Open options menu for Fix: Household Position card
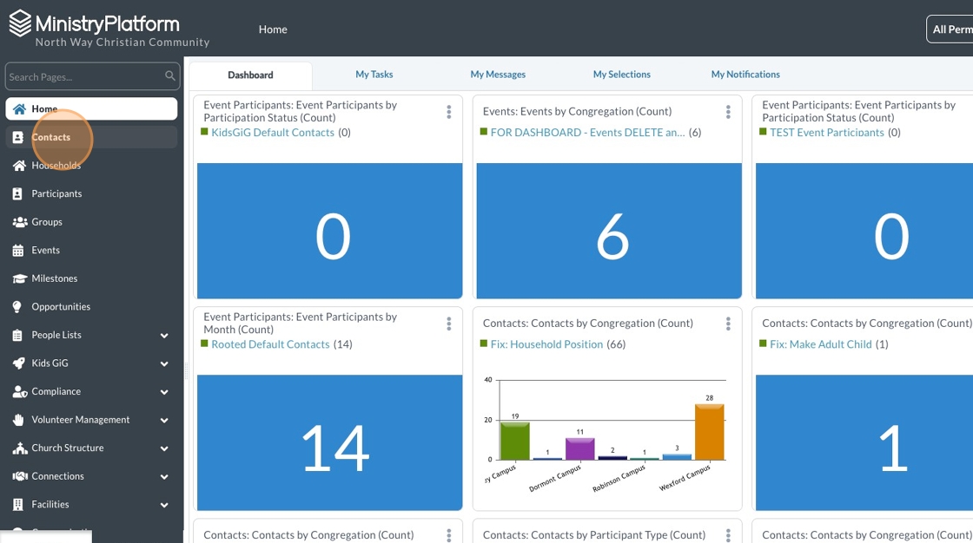973x543 pixels. 728,324
